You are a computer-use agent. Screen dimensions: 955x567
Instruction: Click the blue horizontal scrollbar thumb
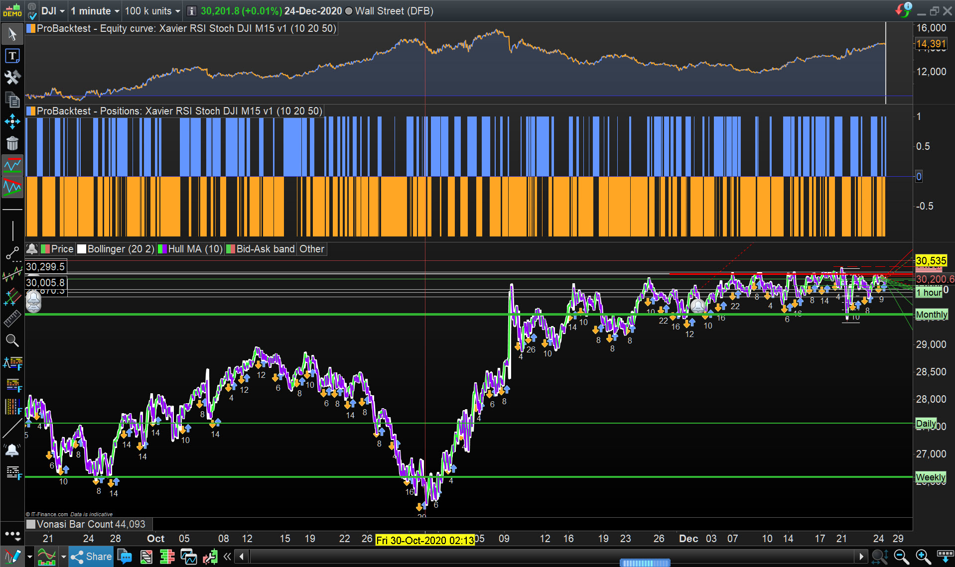coord(644,563)
